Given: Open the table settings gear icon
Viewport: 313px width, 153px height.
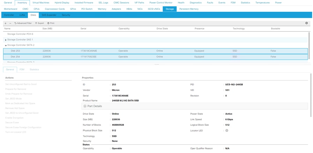Looking at the screenshot, I should click(307, 23).
